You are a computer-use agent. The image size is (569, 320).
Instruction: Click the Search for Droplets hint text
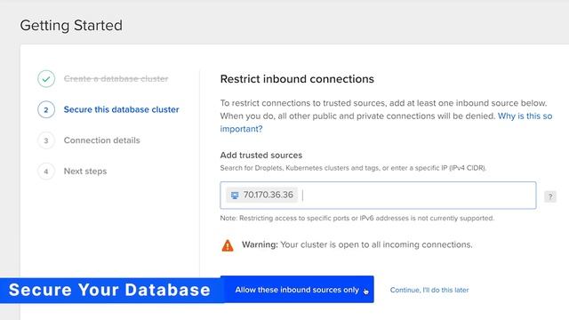tap(353, 168)
